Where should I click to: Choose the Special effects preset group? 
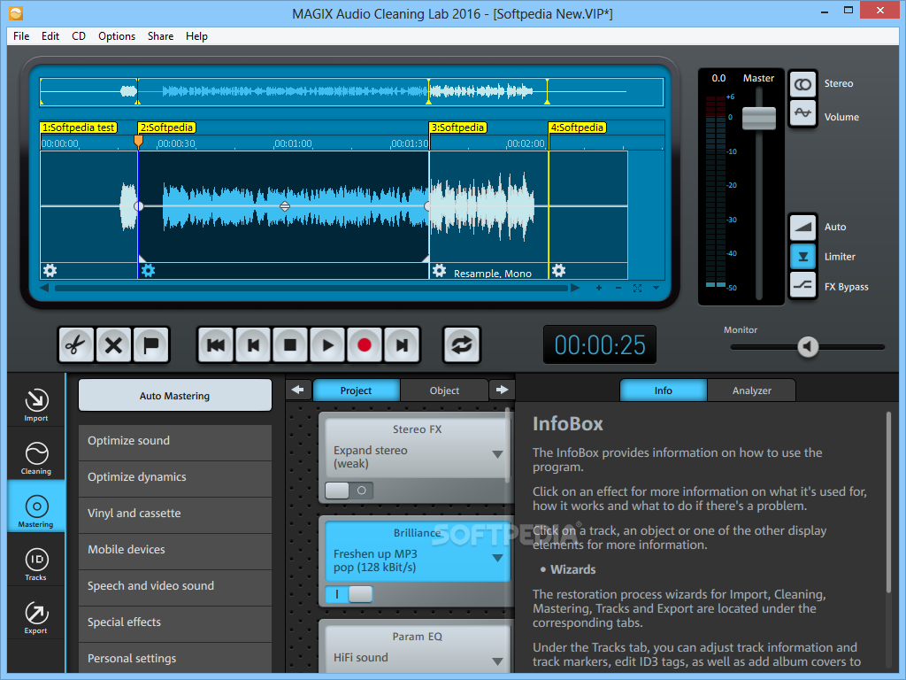click(174, 622)
